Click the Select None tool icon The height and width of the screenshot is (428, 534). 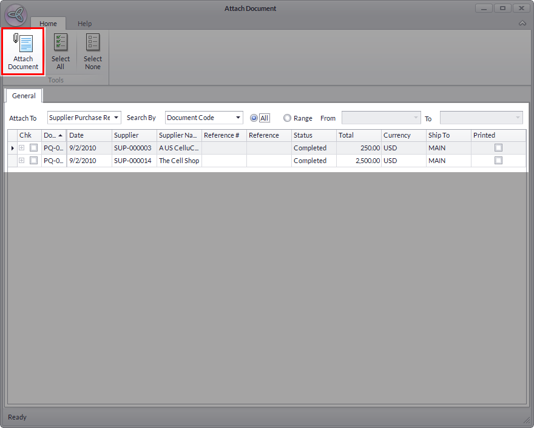pyautogui.click(x=93, y=51)
